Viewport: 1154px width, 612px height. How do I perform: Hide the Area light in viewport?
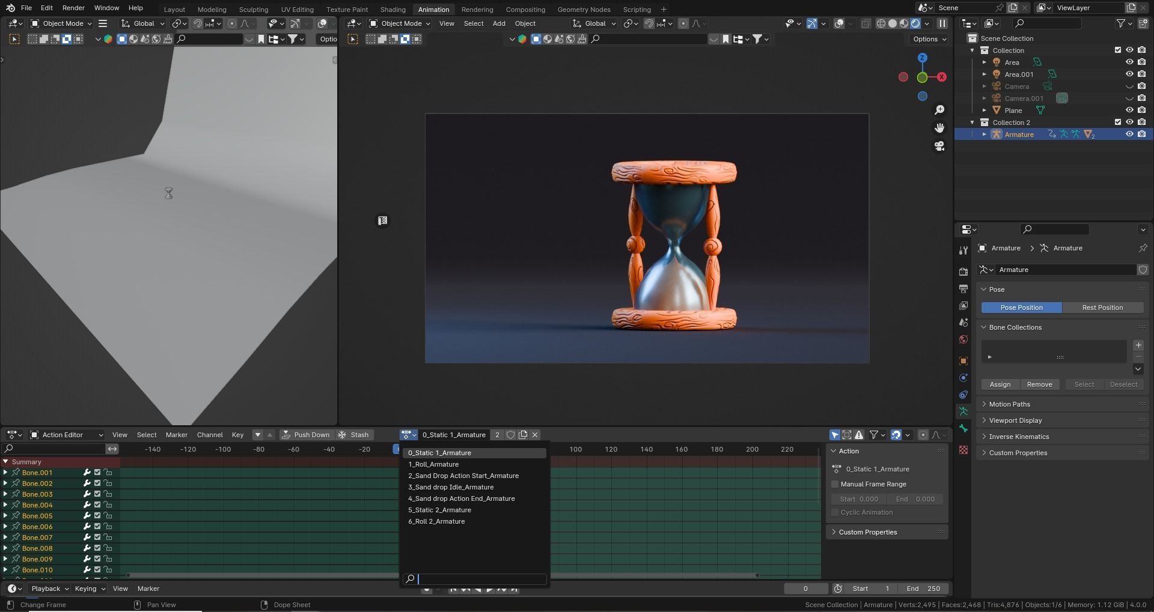[1129, 62]
